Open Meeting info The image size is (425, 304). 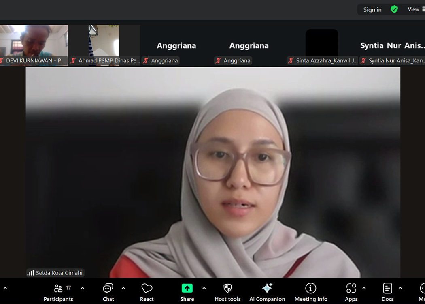(310, 289)
